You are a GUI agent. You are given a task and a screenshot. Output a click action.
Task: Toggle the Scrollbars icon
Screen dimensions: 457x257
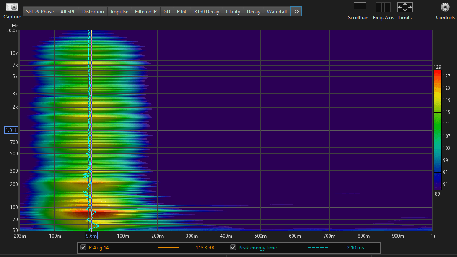coord(360,6)
